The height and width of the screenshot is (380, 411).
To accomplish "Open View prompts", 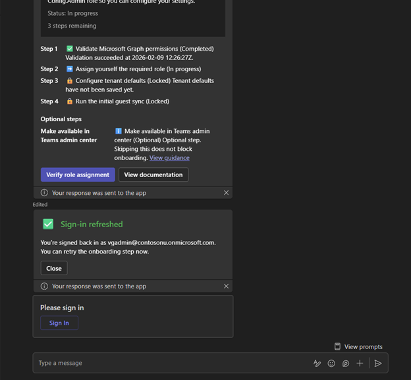I will [x=358, y=346].
